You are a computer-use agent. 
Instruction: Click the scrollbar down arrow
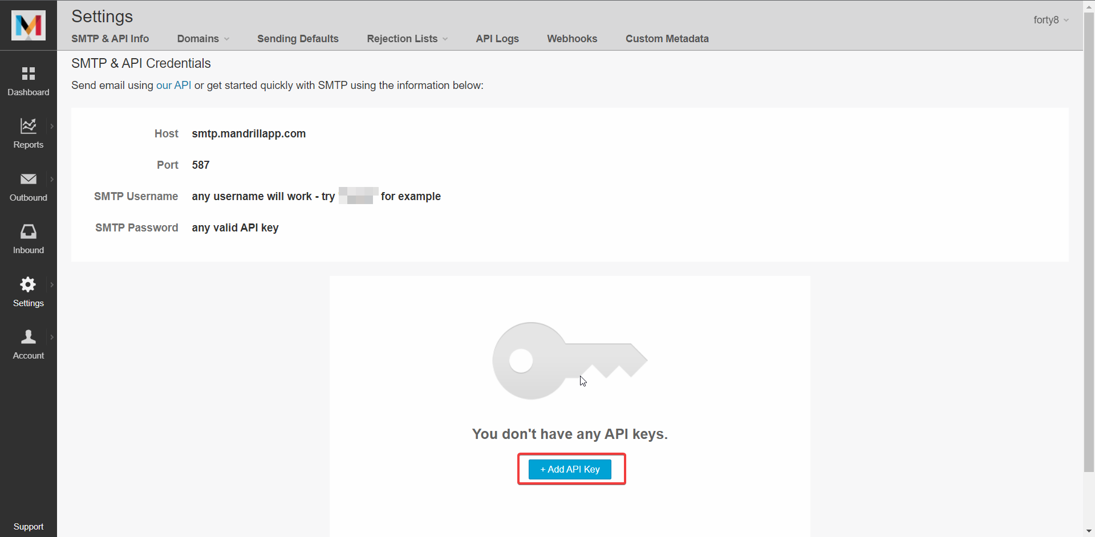coord(1089,531)
